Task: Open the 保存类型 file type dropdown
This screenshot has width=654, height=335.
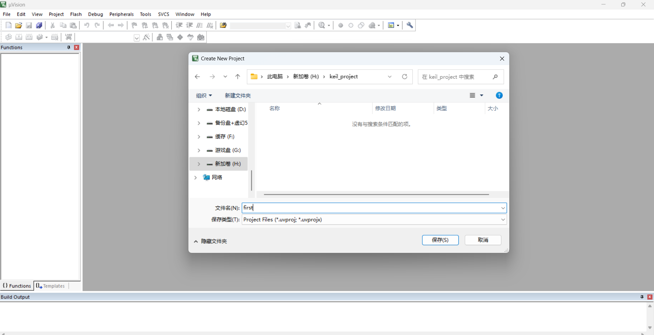Action: (503, 219)
